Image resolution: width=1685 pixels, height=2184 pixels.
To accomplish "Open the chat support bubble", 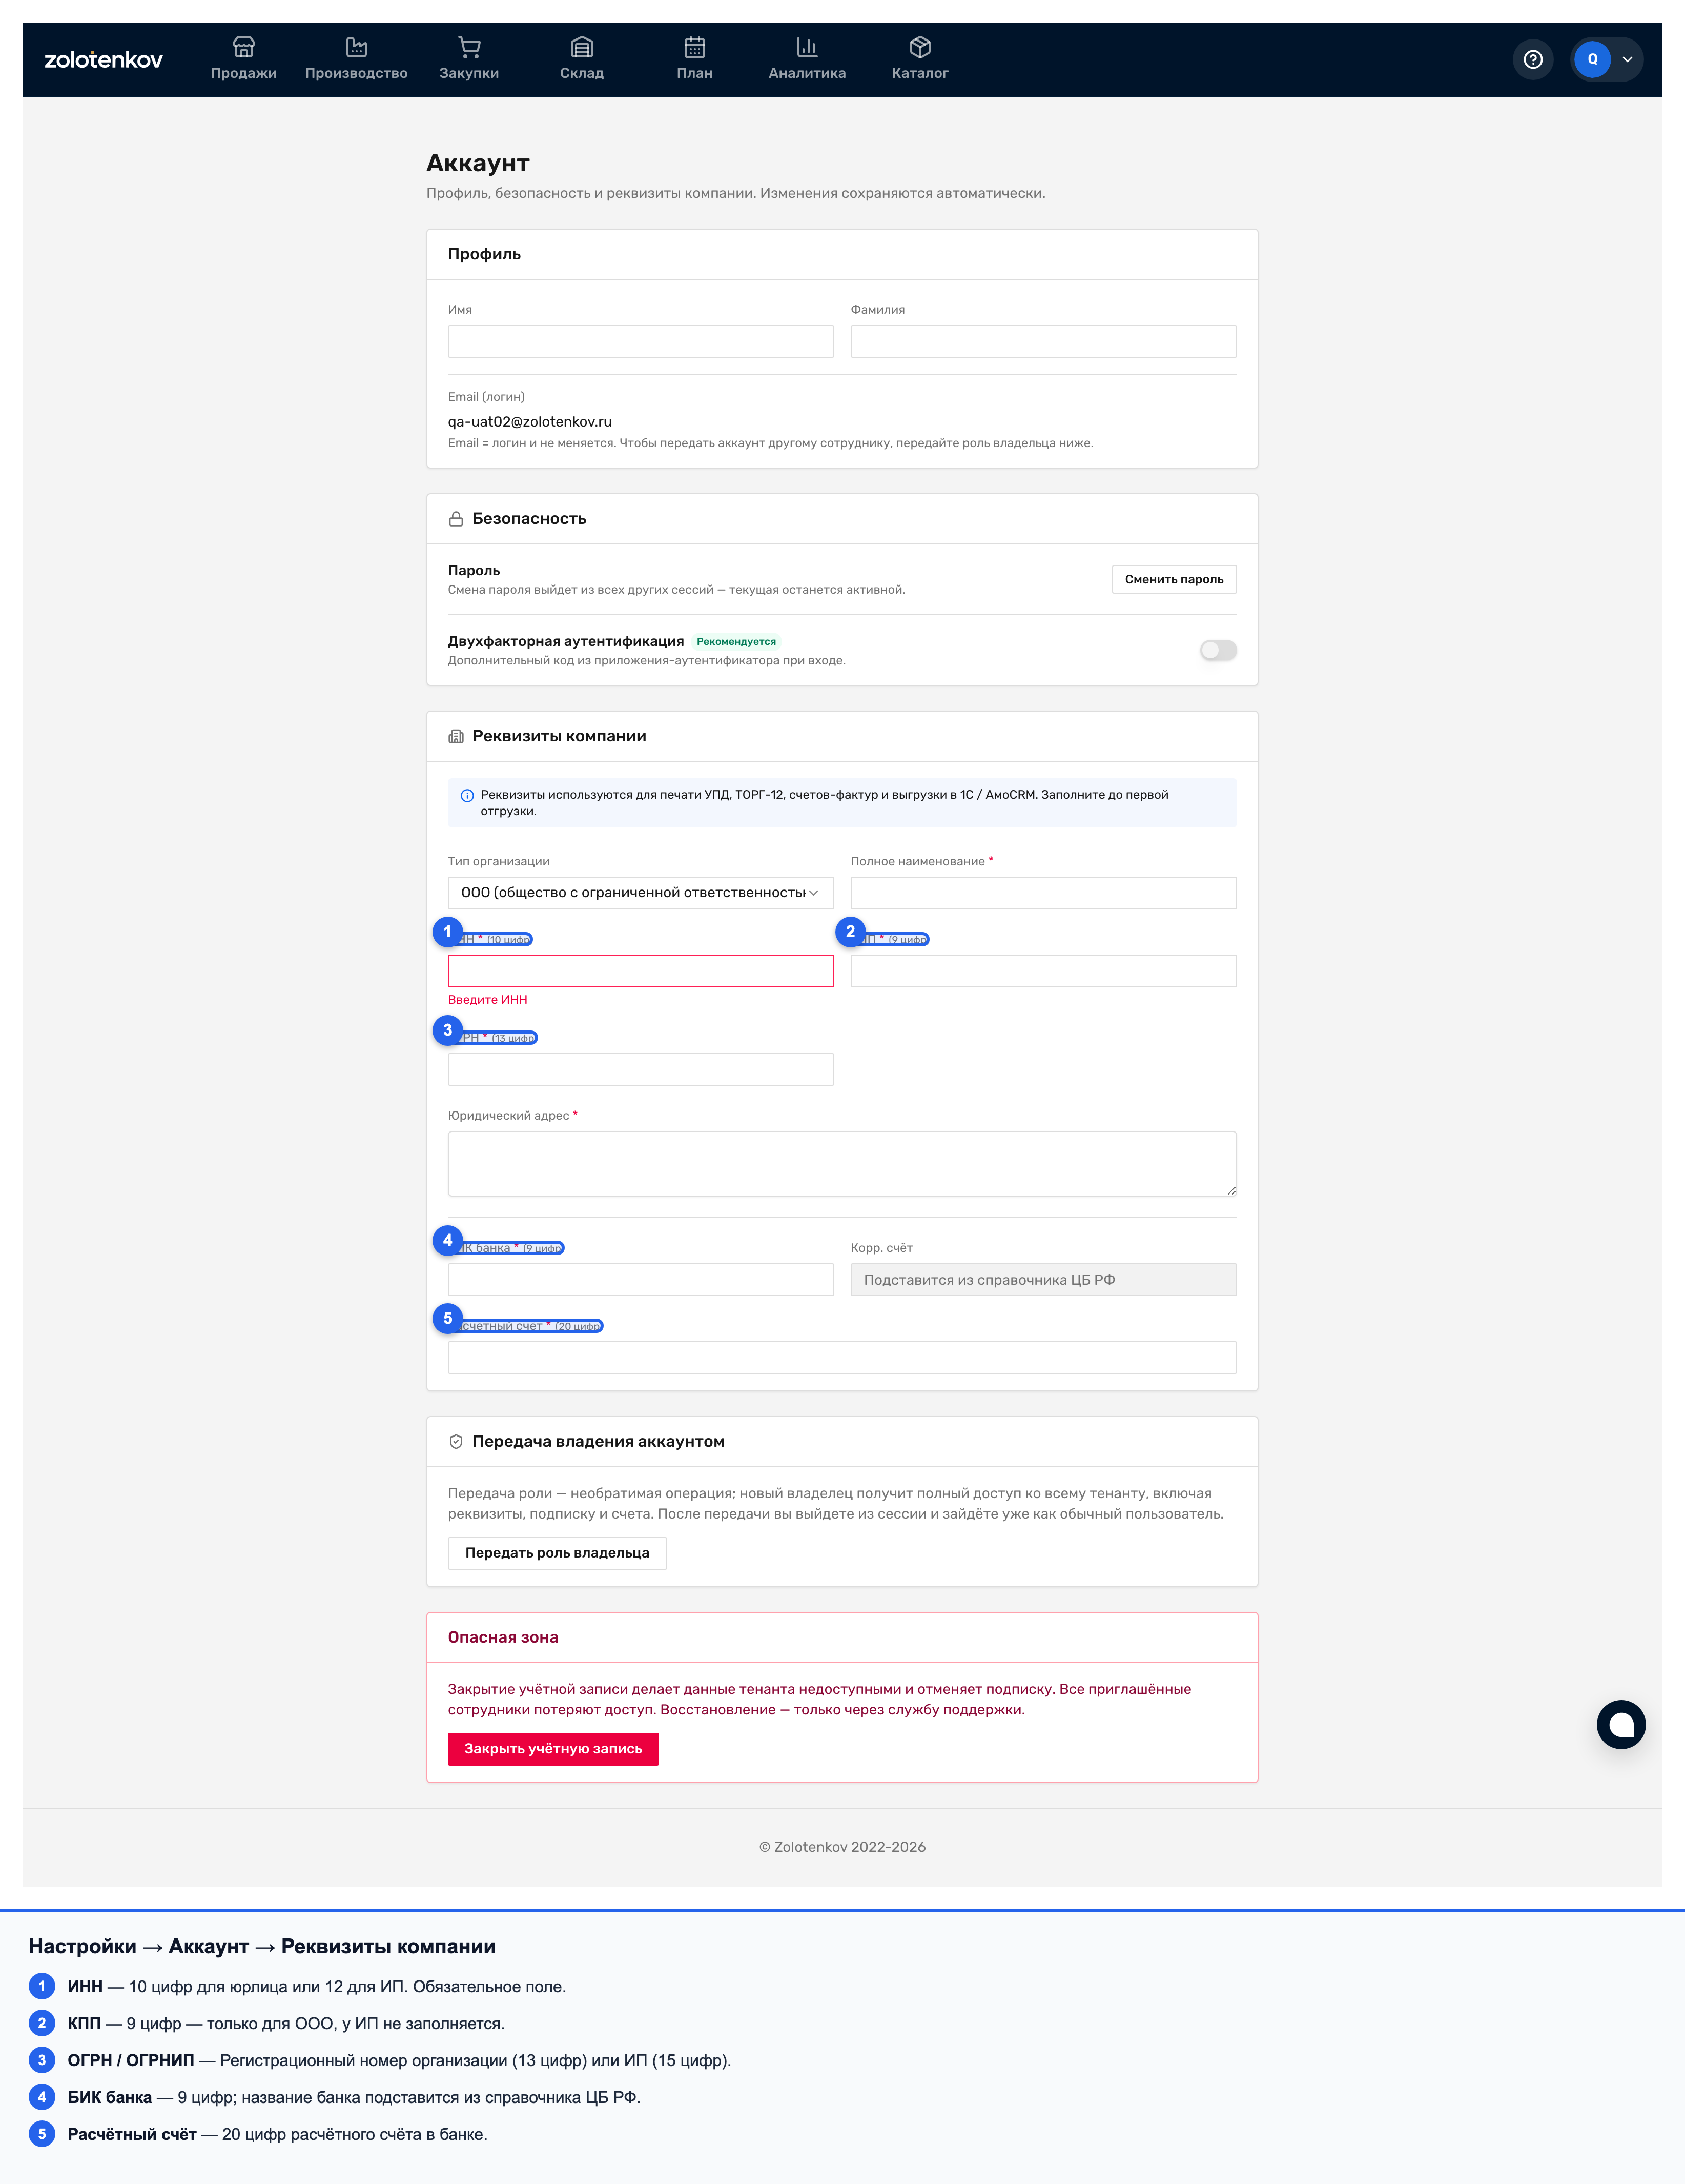I will 1621,1724.
